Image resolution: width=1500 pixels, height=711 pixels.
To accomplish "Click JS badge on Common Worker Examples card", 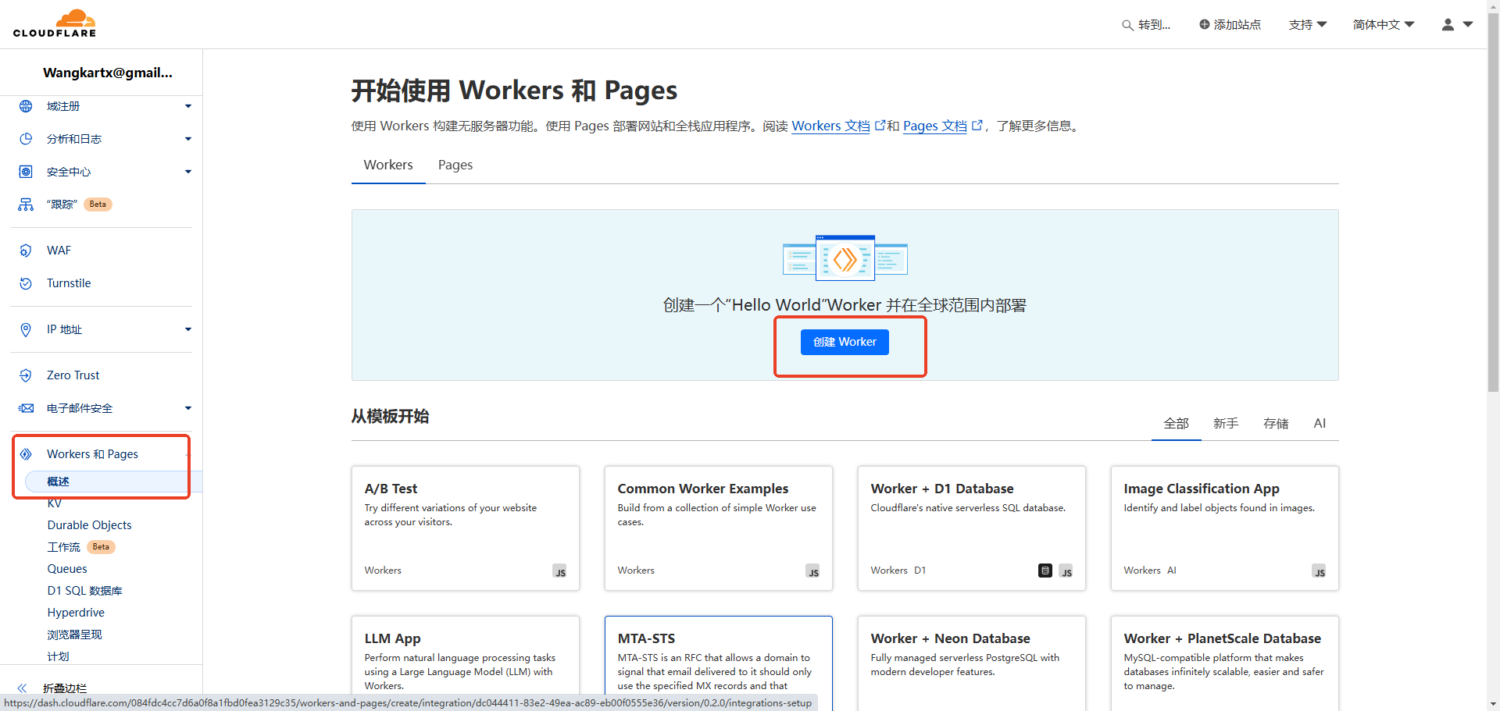I will tap(812, 571).
